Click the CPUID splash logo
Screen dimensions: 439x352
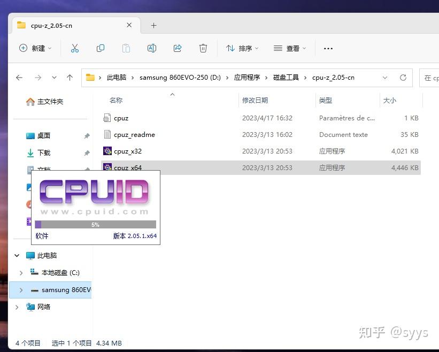(94, 192)
